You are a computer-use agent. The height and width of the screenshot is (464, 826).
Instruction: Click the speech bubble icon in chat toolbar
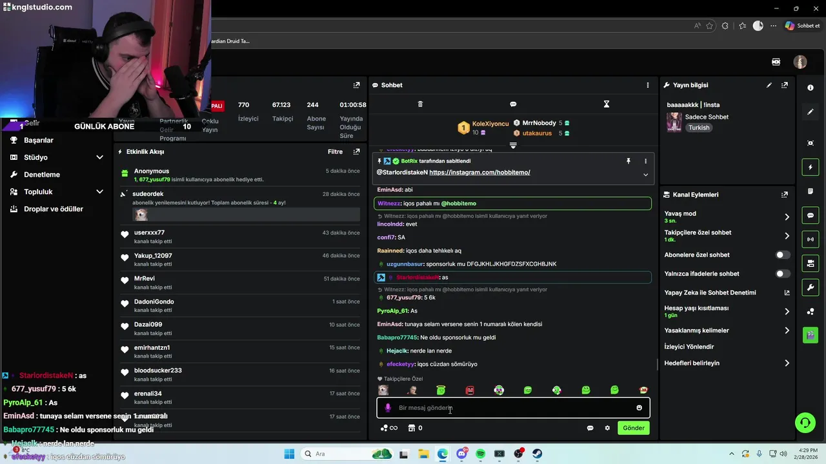513,104
